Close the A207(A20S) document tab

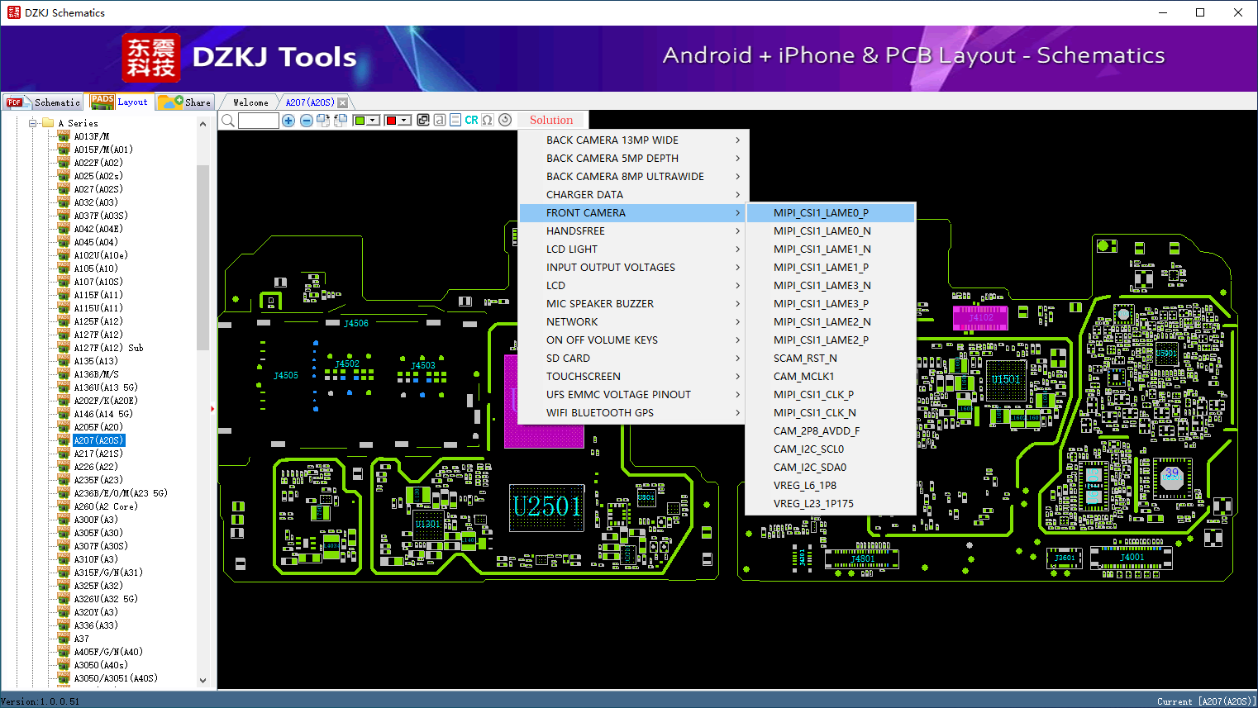343,102
